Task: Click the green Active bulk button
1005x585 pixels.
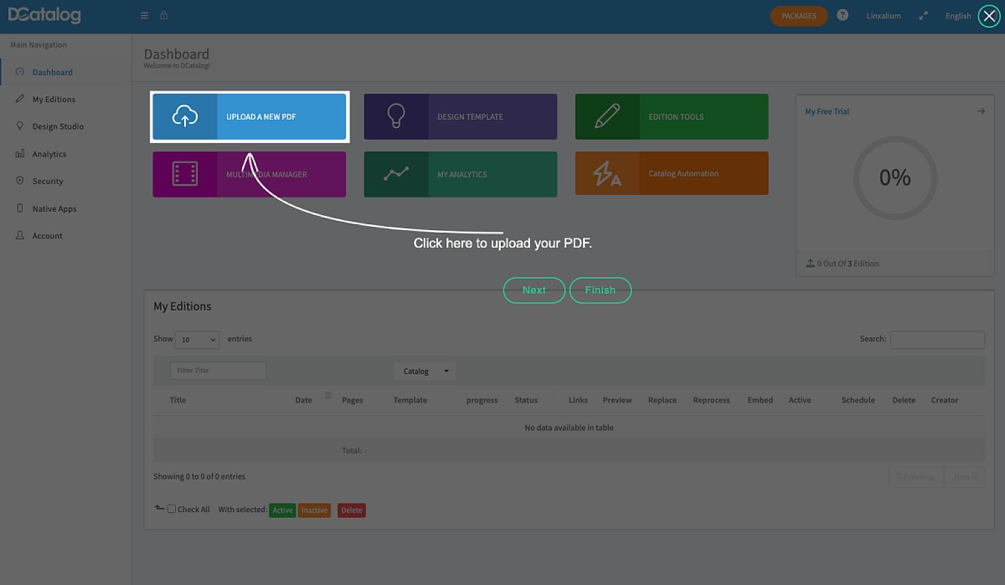Action: [x=282, y=510]
